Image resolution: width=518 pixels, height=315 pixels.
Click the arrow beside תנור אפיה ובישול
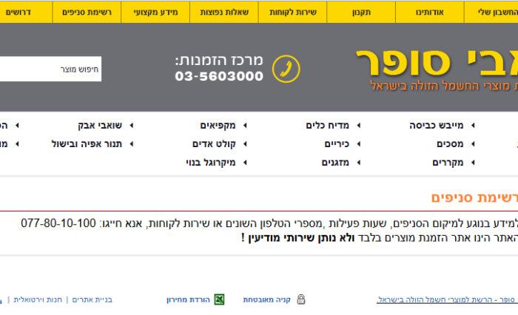coord(132,144)
